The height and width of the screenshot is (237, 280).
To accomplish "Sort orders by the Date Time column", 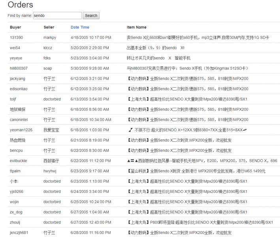I will pos(80,27).
